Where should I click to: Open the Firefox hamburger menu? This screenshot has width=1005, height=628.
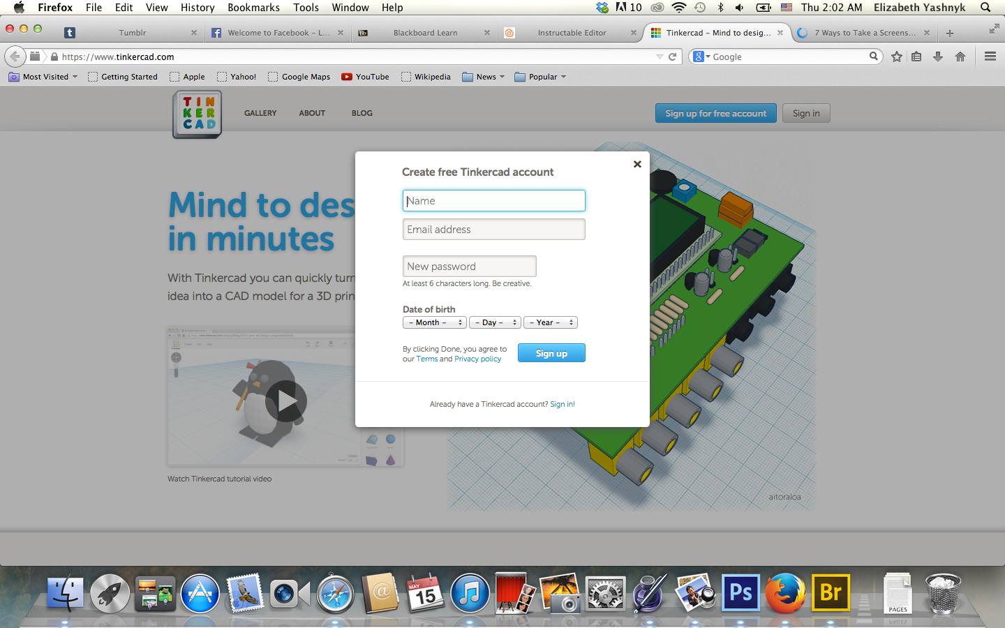click(x=990, y=57)
